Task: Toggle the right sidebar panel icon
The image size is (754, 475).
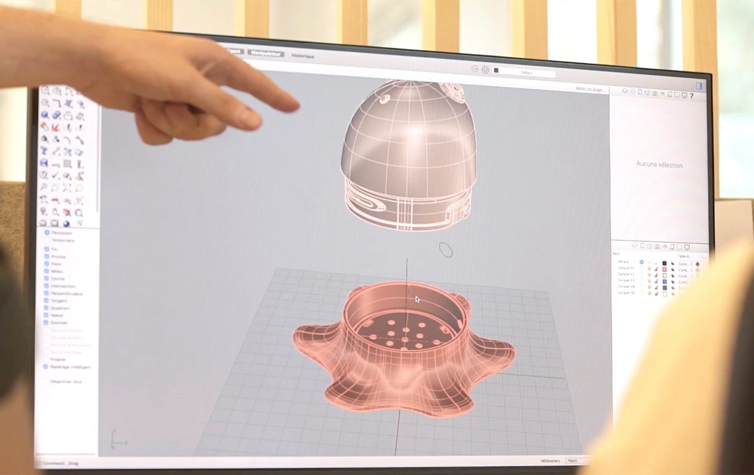Action: [699, 86]
